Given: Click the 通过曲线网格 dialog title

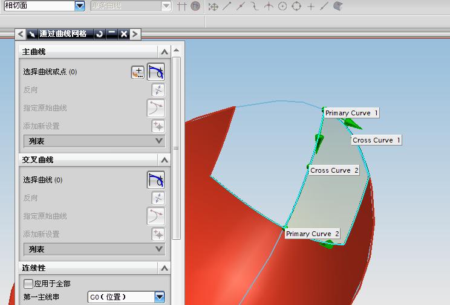Looking at the screenshot, I should [63, 34].
